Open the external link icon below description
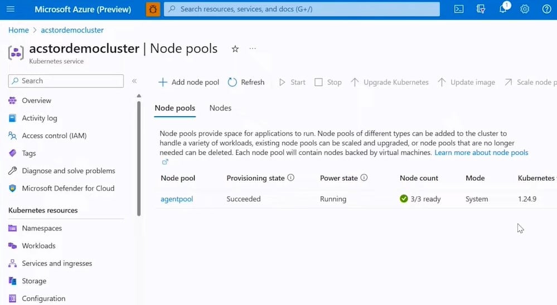557x305 pixels. [165, 162]
